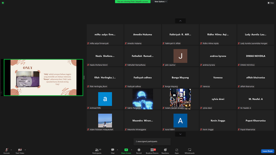Click M. Naufal. A's tile
276x155 pixels.
tap(256, 99)
